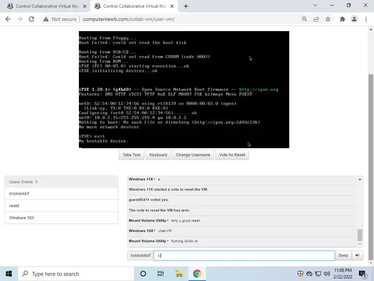Screen dimensions: 374x281
Task: Bookmark this page with the star
Action: click(x=328, y=19)
